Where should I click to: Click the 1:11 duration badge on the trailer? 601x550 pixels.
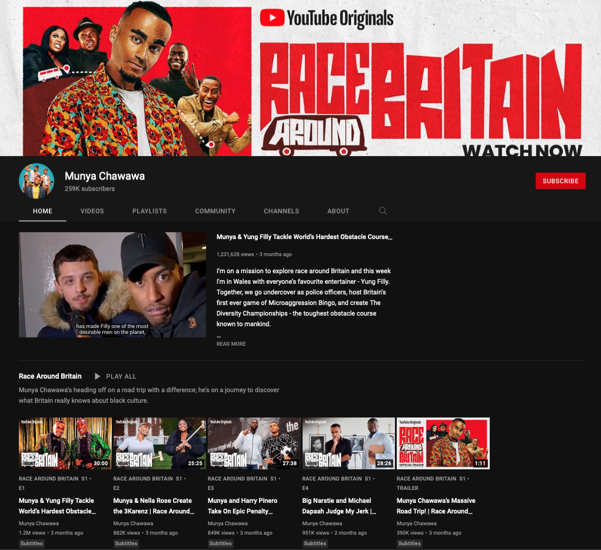[480, 463]
